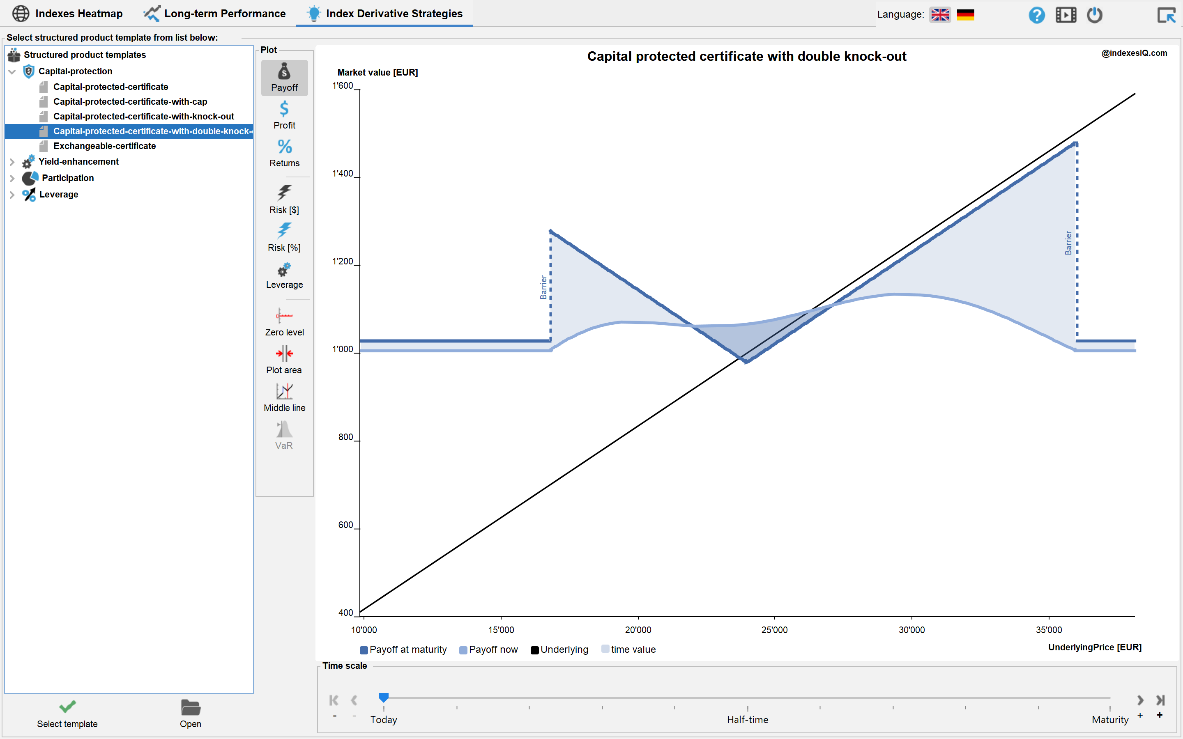Viewport: 1183px width, 739px height.
Task: Open the Risk [$] plot
Action: (x=284, y=200)
